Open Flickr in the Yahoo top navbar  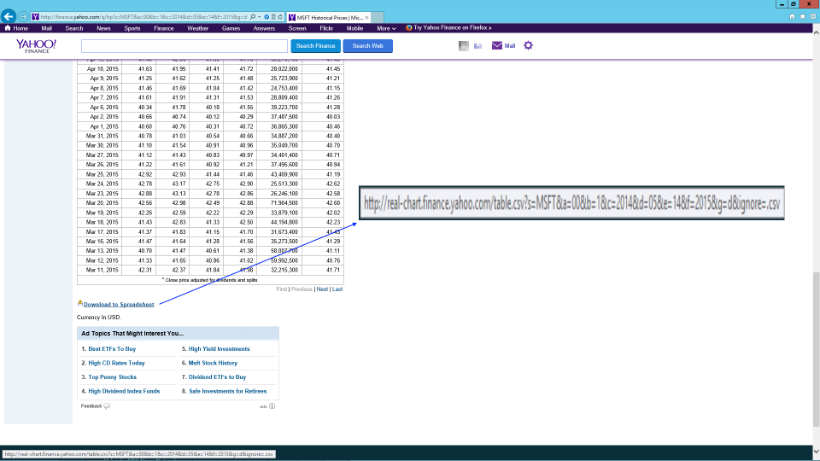click(326, 28)
